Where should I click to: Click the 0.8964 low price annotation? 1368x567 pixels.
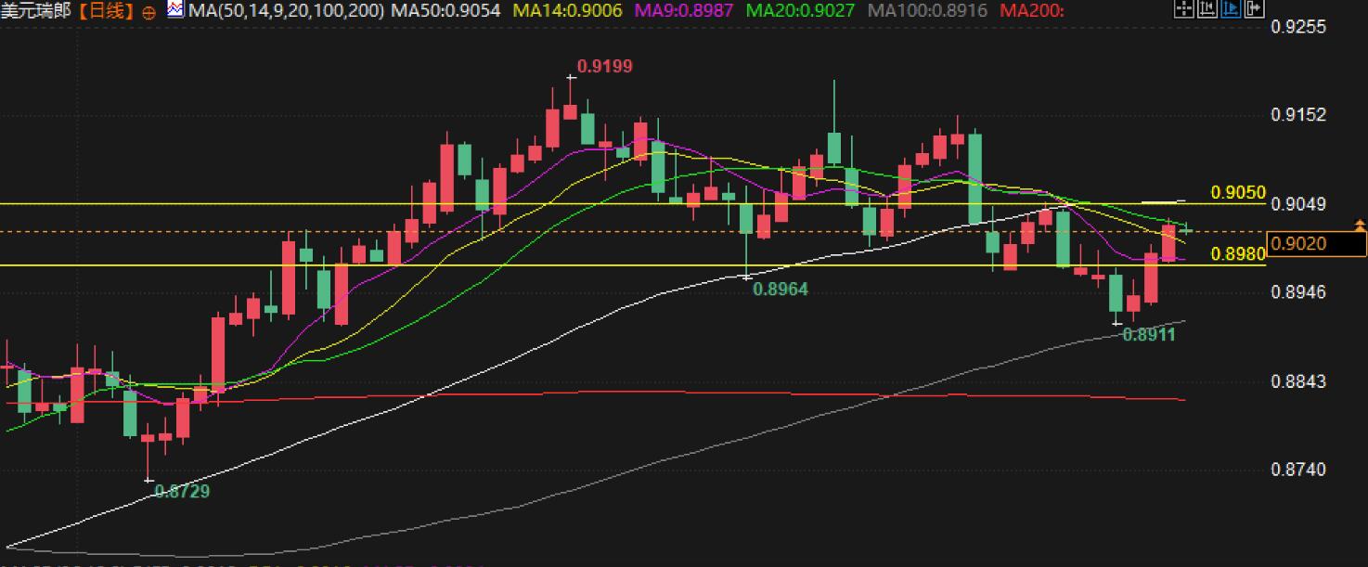[781, 290]
